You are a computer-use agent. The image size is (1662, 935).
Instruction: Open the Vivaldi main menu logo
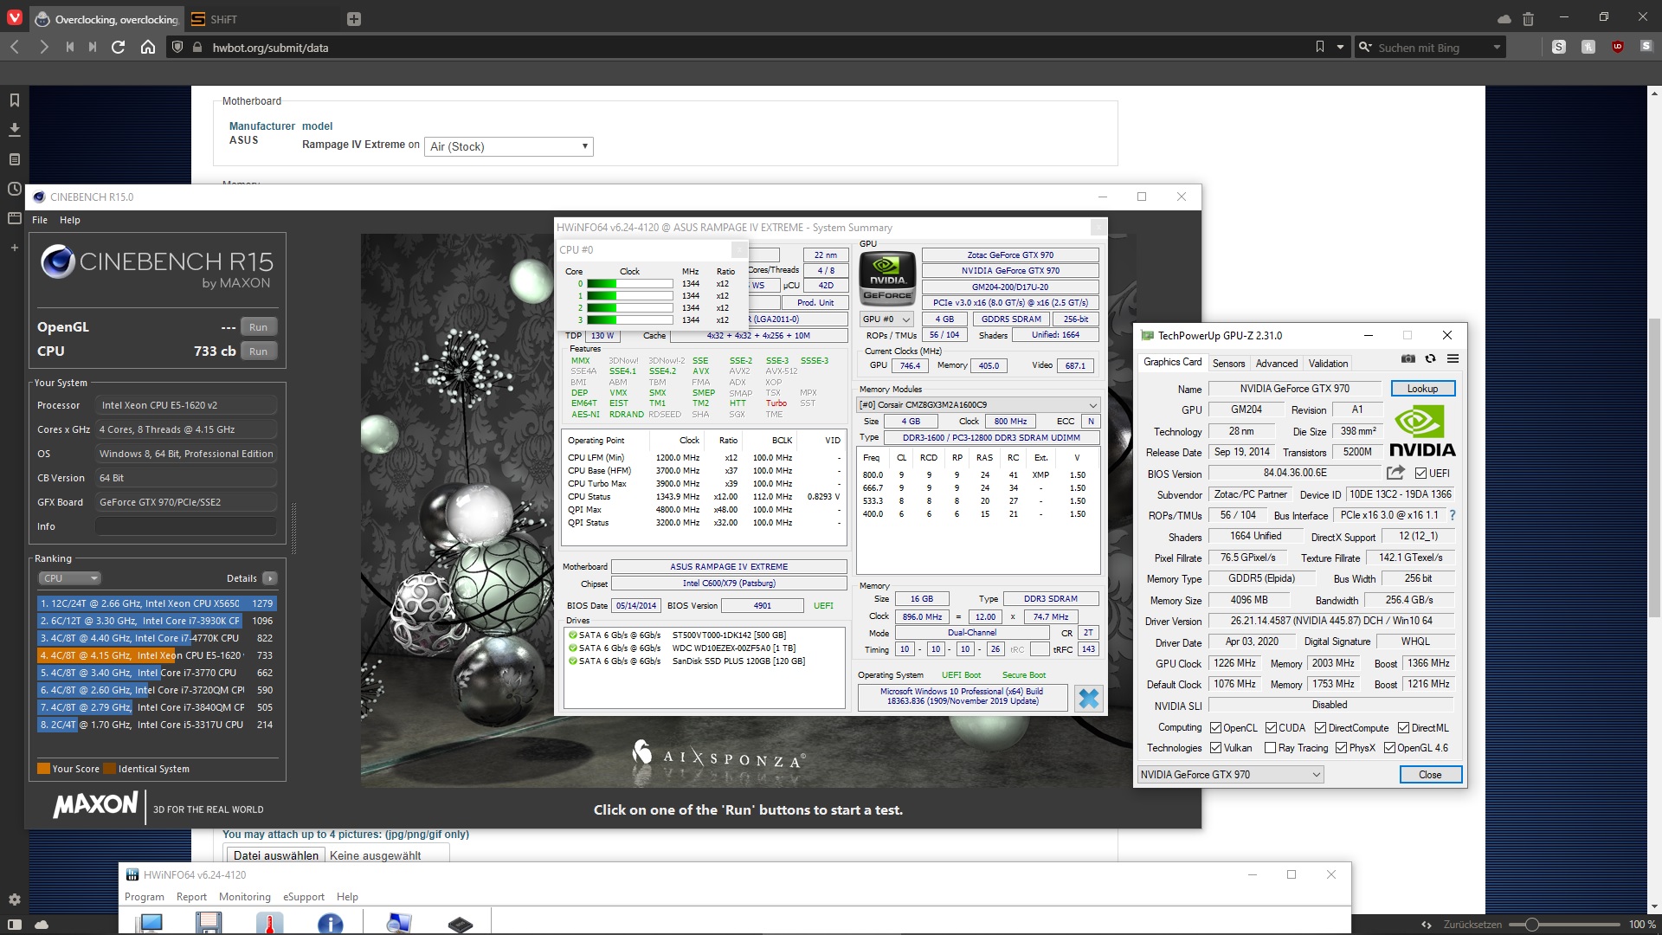click(15, 18)
